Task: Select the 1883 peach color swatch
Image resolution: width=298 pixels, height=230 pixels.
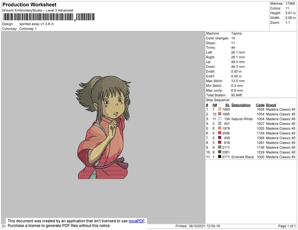Action: 220,109
